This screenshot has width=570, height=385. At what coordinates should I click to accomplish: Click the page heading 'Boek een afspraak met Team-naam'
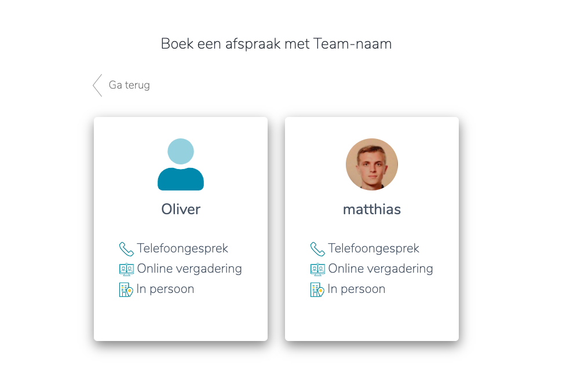tap(276, 44)
